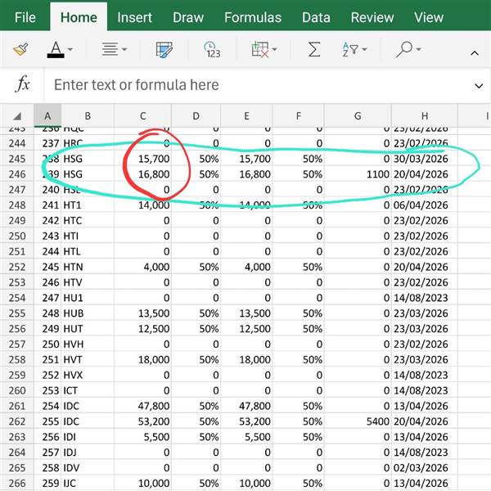Select column C header
Viewport: 491px width, 491px height.
(x=142, y=116)
